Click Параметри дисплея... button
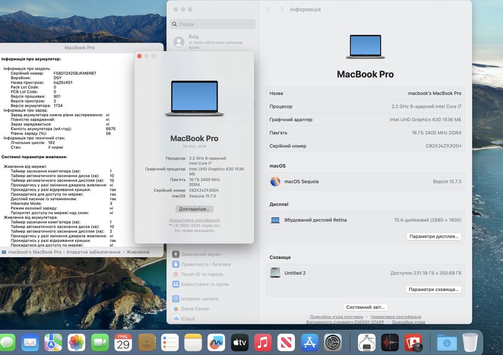This screenshot has width=503, height=355. [x=434, y=236]
